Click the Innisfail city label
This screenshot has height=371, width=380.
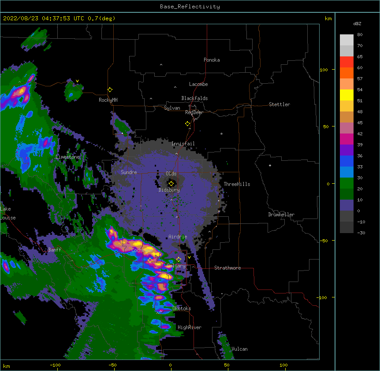click(183, 144)
